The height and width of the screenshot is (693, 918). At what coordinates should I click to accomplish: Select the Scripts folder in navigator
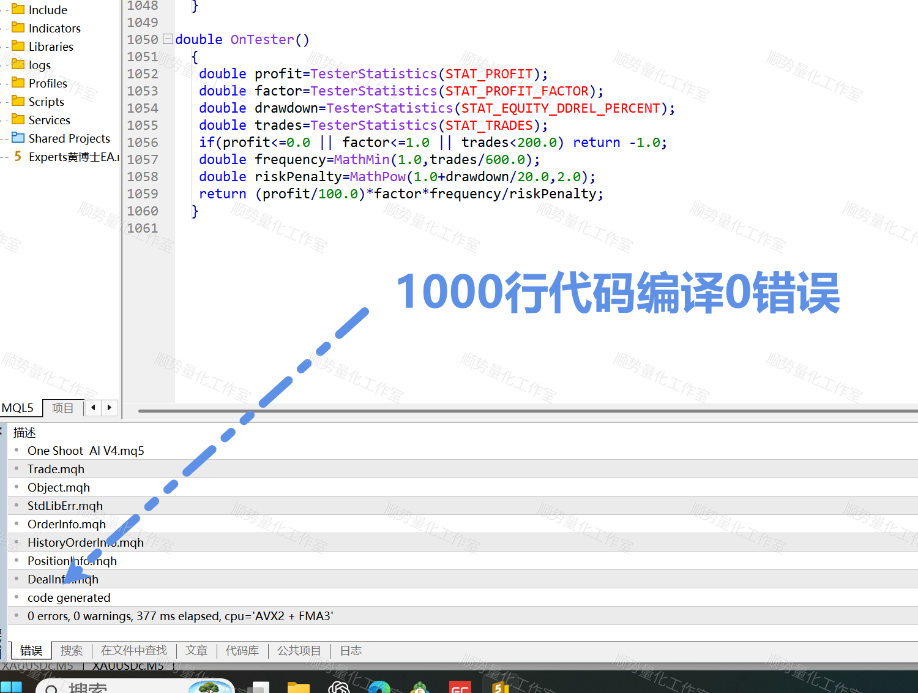tap(47, 102)
